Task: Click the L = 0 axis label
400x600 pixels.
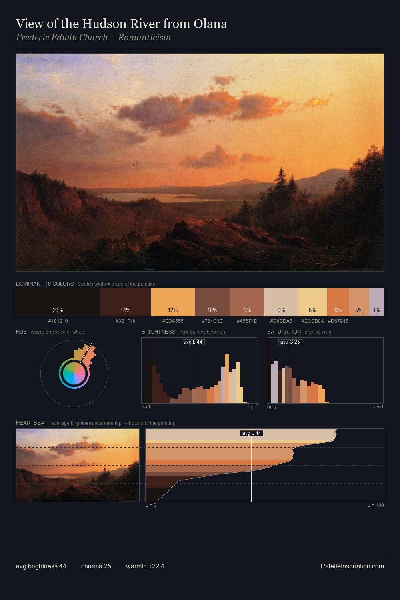Action: (151, 505)
